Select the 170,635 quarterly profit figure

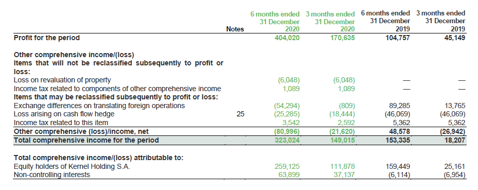pos(343,38)
